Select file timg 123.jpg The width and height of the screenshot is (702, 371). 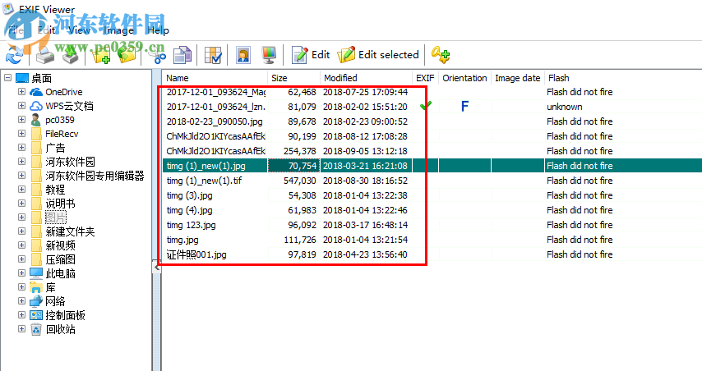(192, 225)
